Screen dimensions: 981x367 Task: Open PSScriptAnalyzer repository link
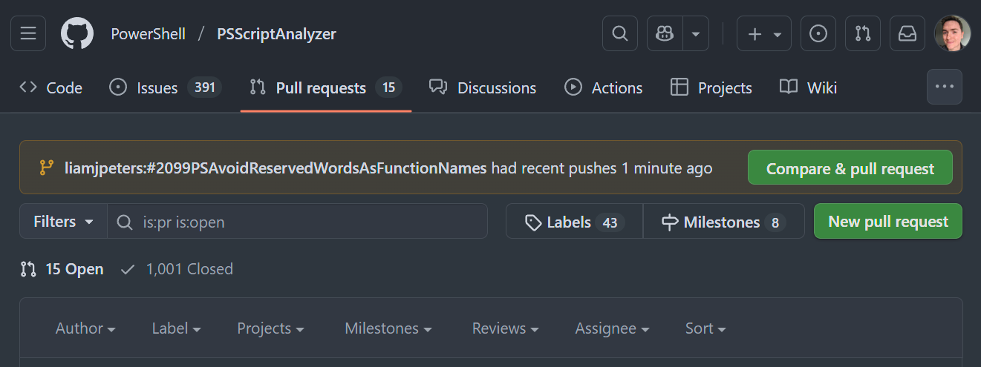[276, 34]
